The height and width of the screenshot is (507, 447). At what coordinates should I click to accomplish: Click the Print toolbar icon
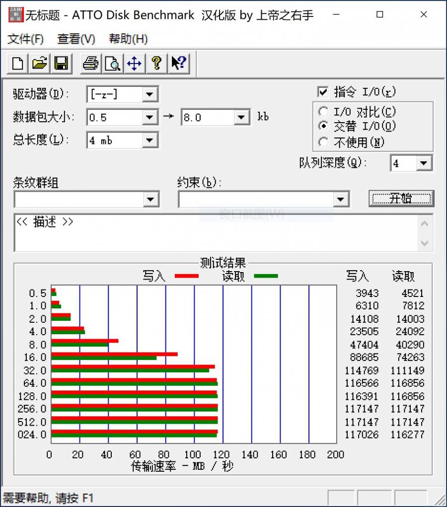point(90,64)
